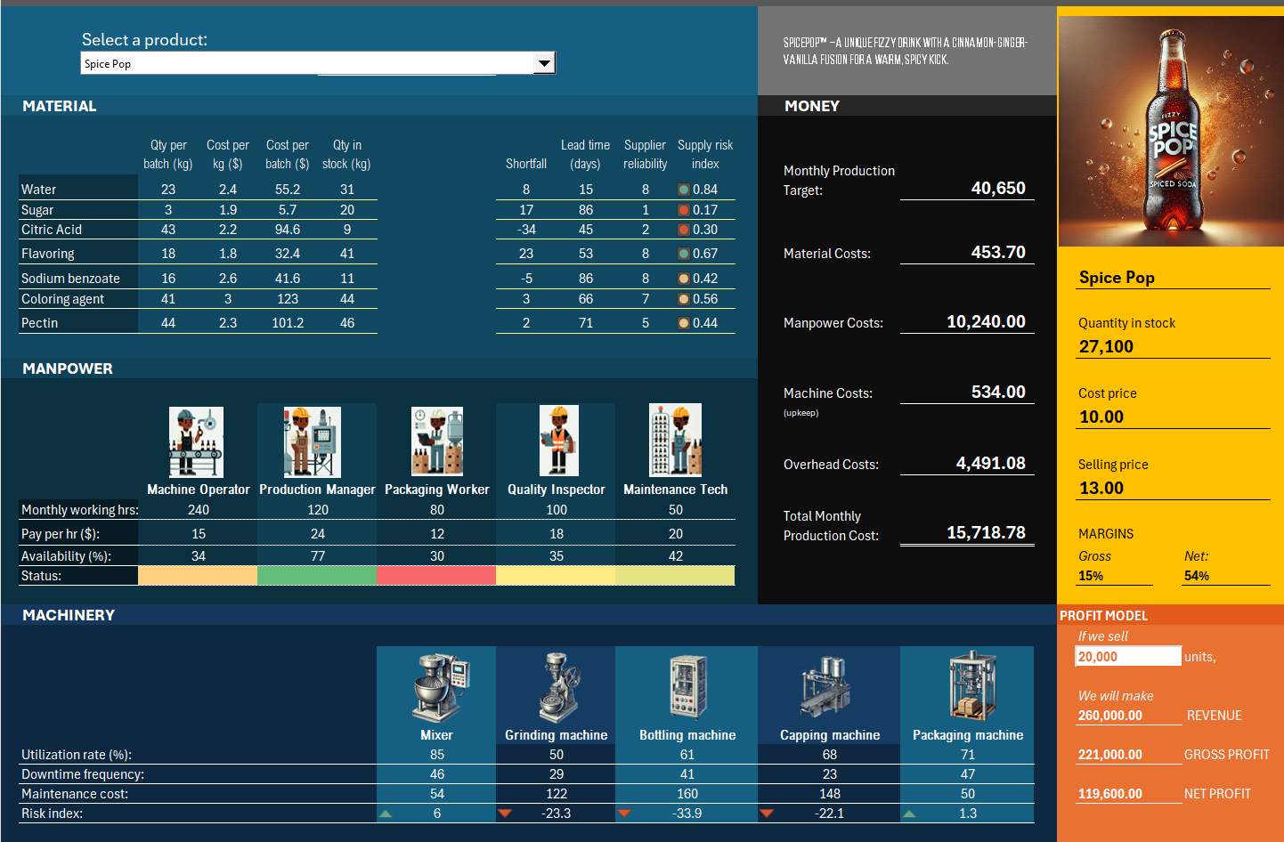Click the revenue value 260,000.00
This screenshot has width=1284, height=842.
[x=1110, y=716]
